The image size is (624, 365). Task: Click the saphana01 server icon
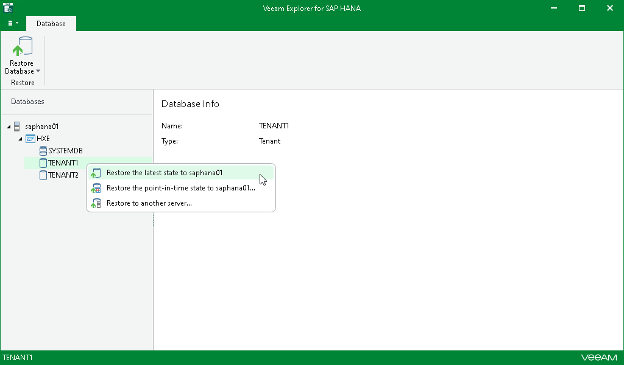tap(16, 127)
